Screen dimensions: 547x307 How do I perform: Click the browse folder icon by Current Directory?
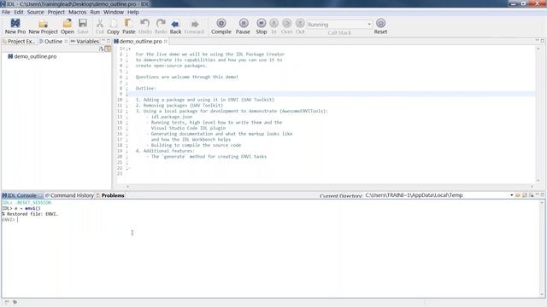tap(518, 195)
